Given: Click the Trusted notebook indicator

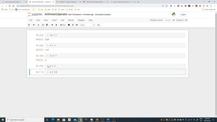Looking at the screenshot, I should click(167, 20).
